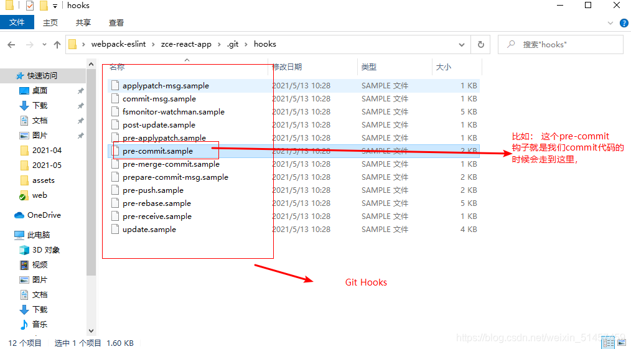Select the pre-rebase.sample file icon
Image resolution: width=631 pixels, height=349 pixels.
click(x=115, y=203)
